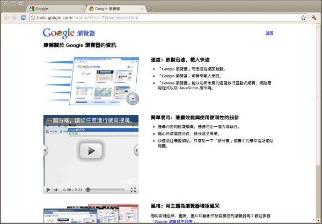The height and width of the screenshot is (224, 322).
Task: Go to the next video with right arrow
Action: (136, 150)
